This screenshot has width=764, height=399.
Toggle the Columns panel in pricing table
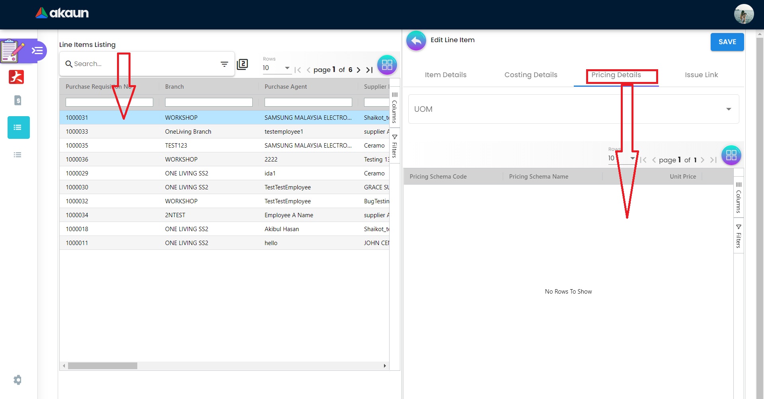[739, 197]
